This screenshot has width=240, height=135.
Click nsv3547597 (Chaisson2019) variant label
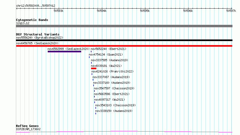[114, 88]
